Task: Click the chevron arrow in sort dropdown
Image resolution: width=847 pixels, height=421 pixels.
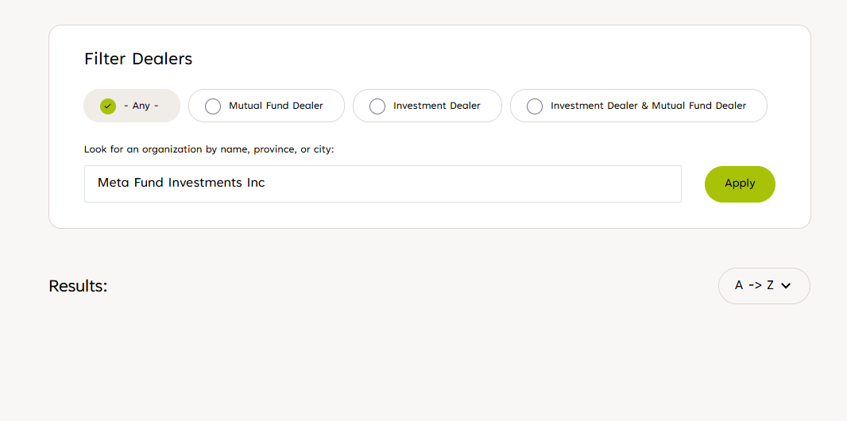Action: coord(787,286)
